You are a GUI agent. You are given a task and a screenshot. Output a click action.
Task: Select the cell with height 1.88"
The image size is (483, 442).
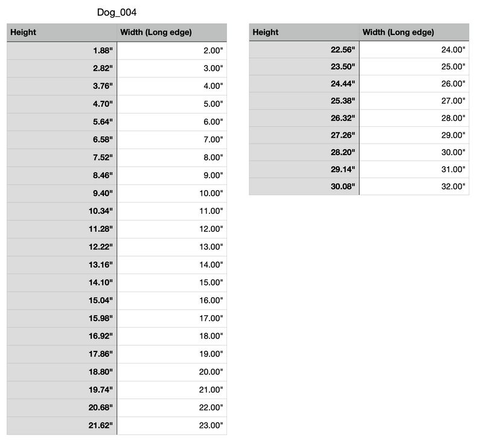[62, 51]
